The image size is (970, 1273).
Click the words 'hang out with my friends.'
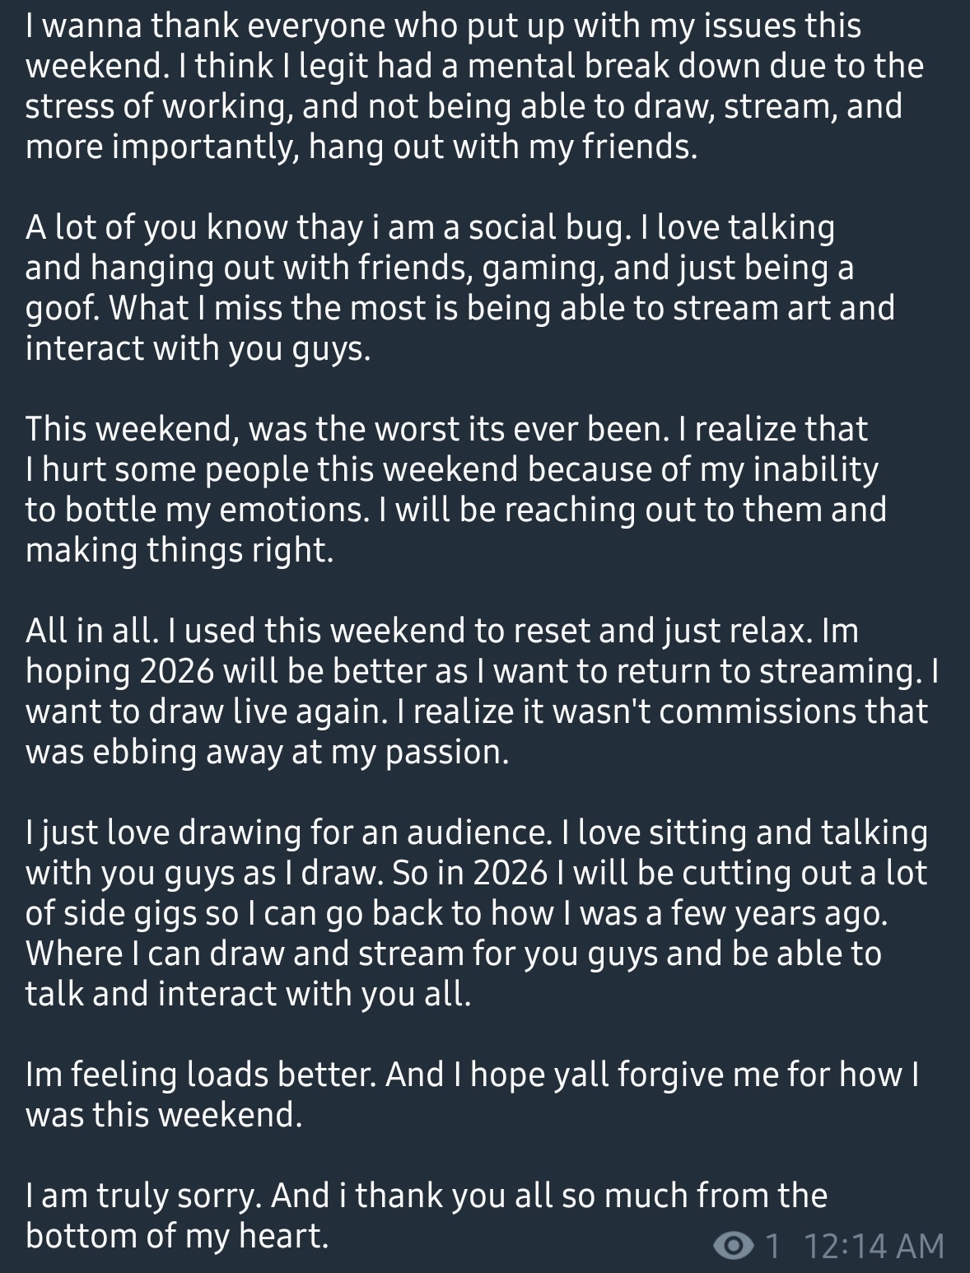coord(503,147)
